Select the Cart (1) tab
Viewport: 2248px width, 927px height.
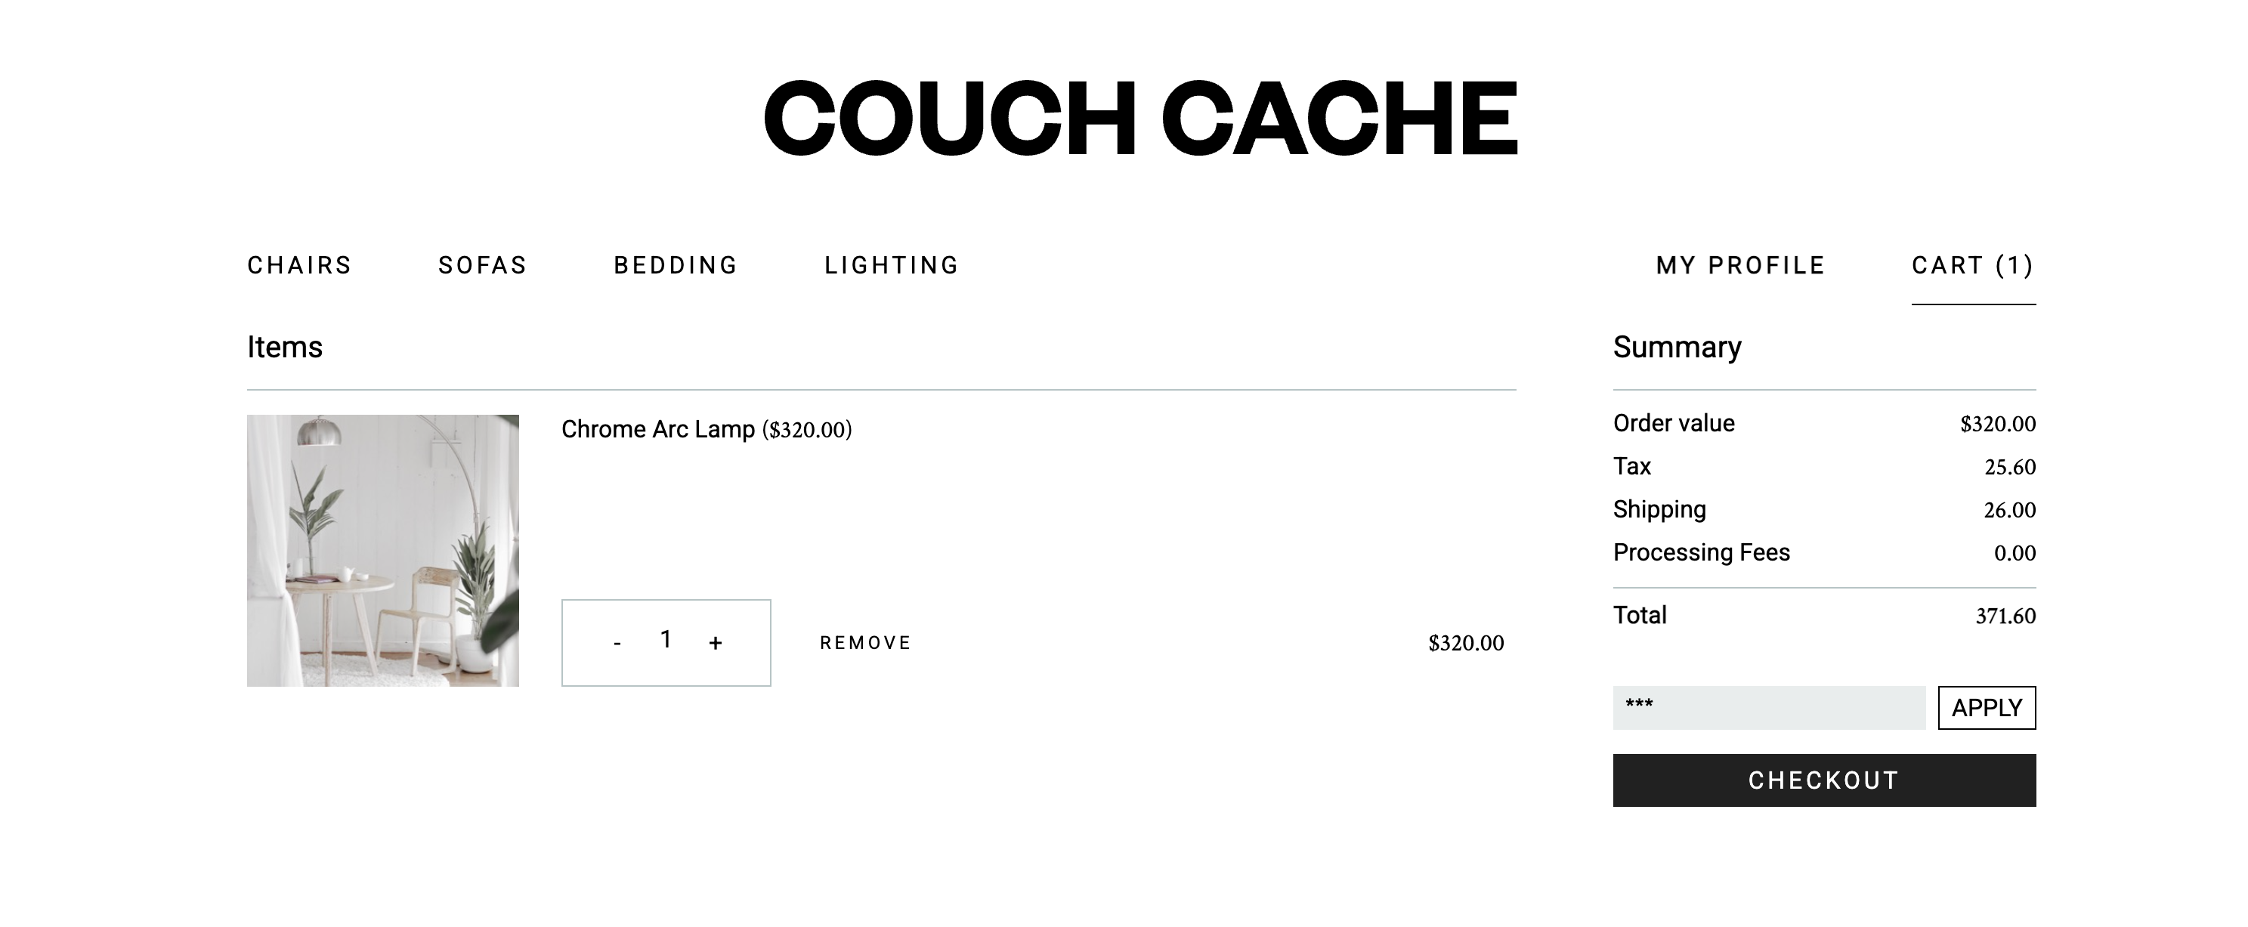[x=1972, y=265]
